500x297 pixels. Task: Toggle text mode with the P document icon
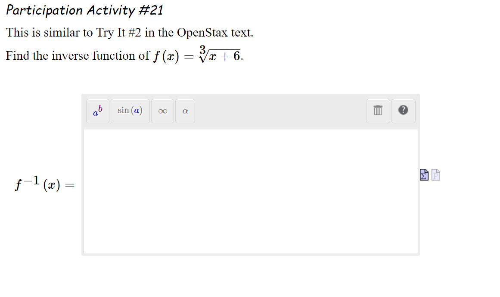[x=435, y=175]
